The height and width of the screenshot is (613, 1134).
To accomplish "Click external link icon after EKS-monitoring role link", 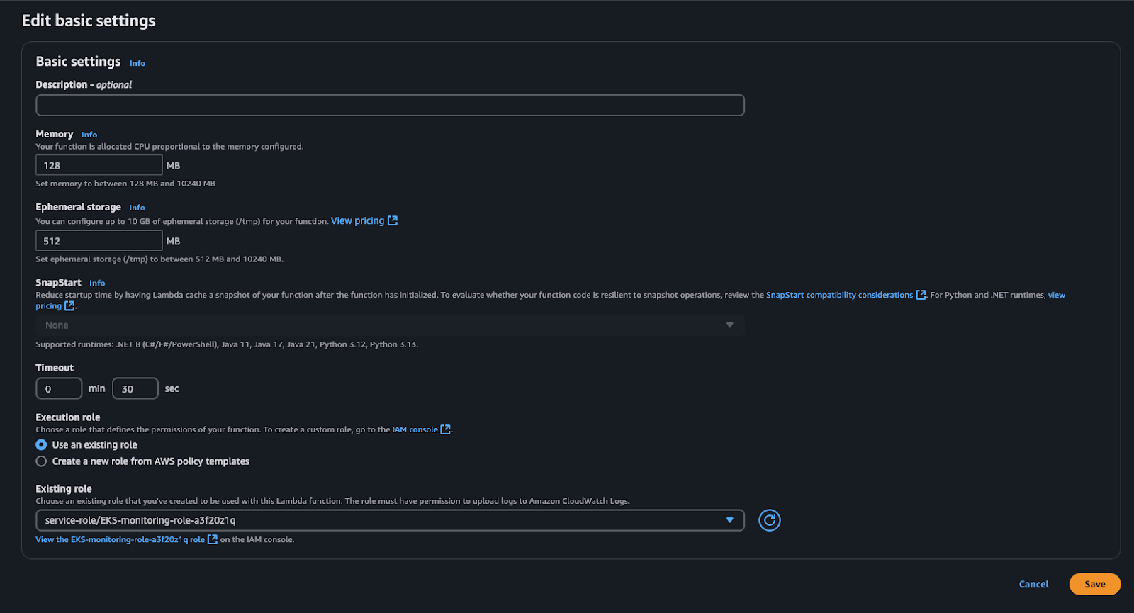I will [x=212, y=539].
